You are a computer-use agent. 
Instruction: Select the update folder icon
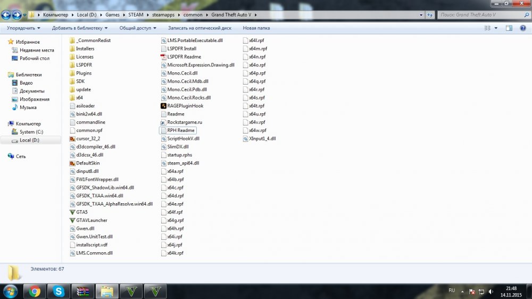point(72,89)
